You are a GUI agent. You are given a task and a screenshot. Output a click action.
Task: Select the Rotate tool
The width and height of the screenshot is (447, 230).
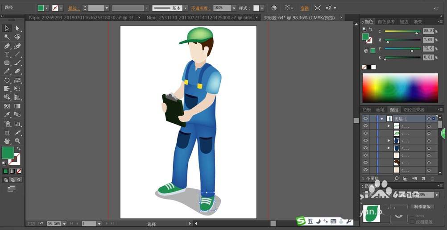7,80
